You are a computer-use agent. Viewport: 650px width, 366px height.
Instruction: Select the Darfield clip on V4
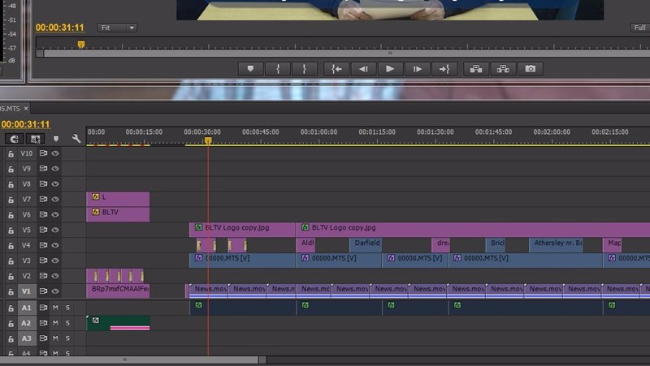coord(366,244)
